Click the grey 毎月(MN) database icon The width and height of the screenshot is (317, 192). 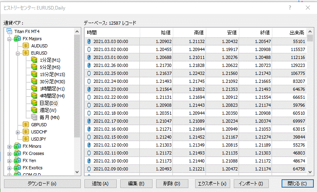tap(34, 117)
